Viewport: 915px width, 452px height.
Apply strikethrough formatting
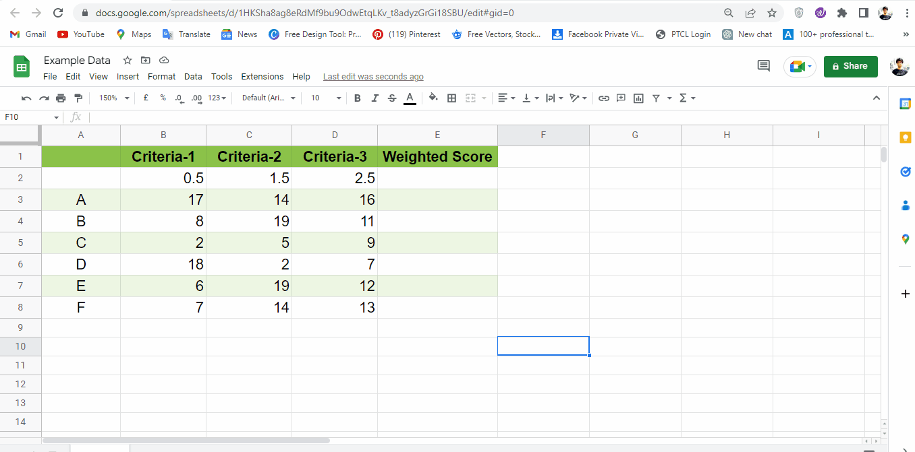pos(391,98)
